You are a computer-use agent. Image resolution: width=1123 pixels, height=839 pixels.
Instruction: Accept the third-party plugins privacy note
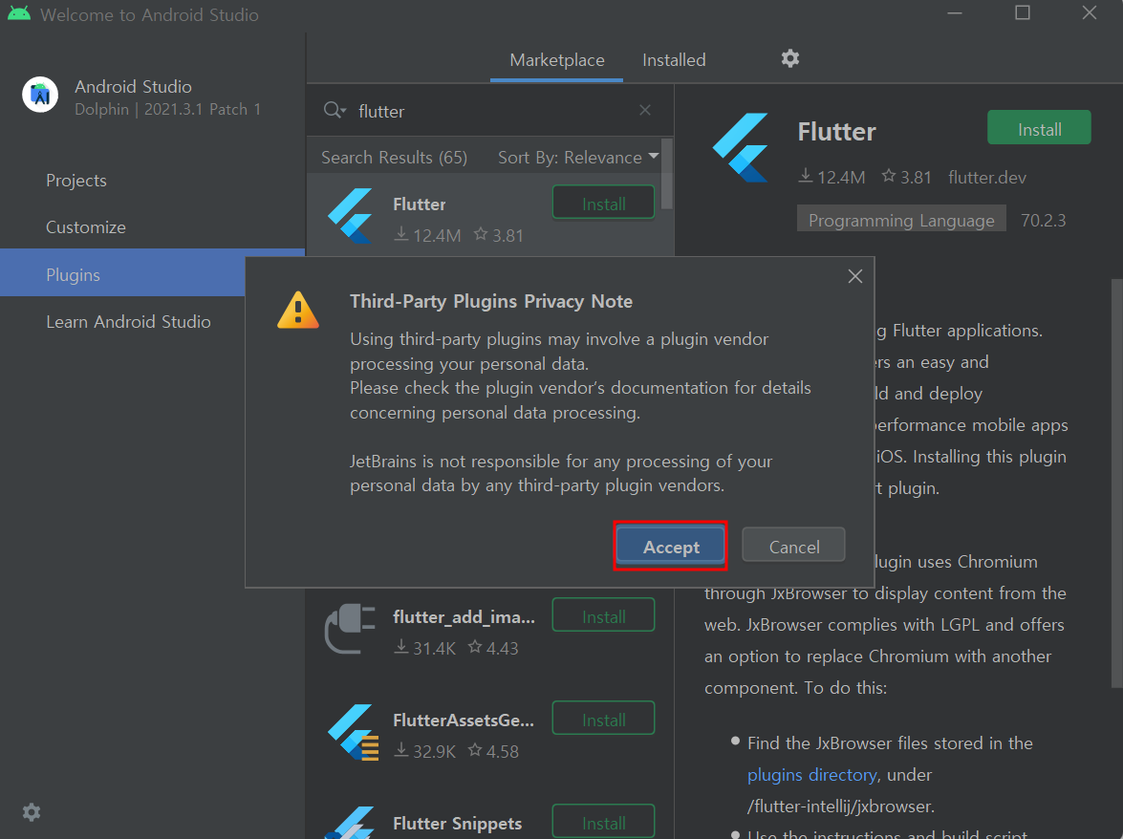click(670, 547)
